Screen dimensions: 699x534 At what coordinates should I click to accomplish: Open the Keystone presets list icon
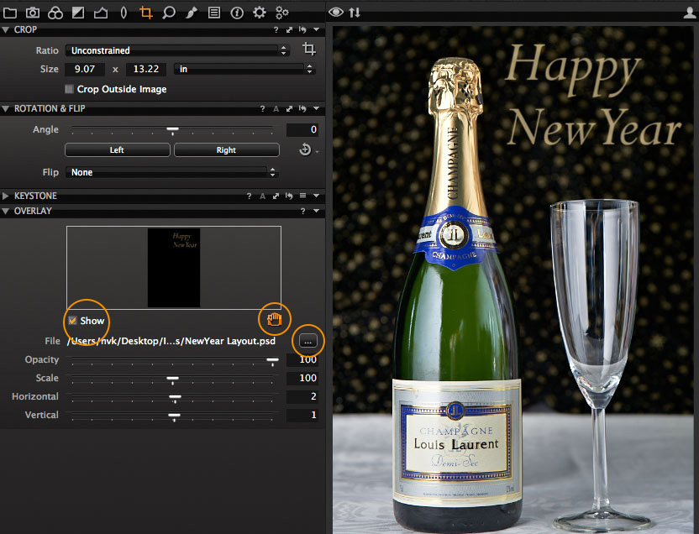302,196
